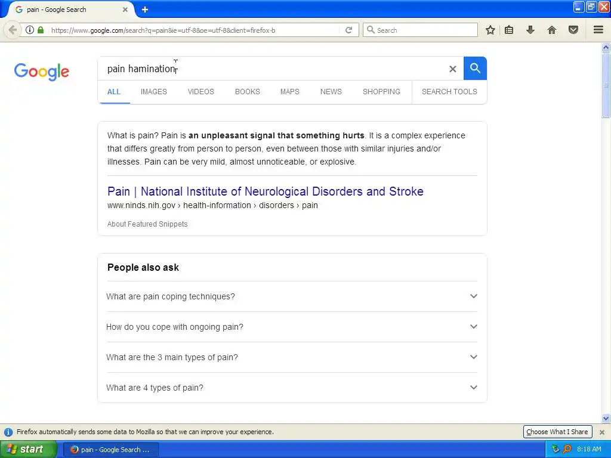This screenshot has height=458, width=611.
Task: Switch to the MAPS tab
Action: [x=290, y=92]
